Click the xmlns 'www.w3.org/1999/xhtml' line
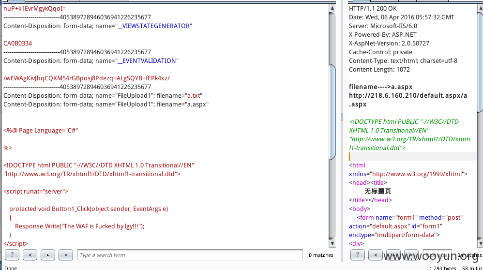Image resolution: width=483 pixels, height=270 pixels. point(408,174)
